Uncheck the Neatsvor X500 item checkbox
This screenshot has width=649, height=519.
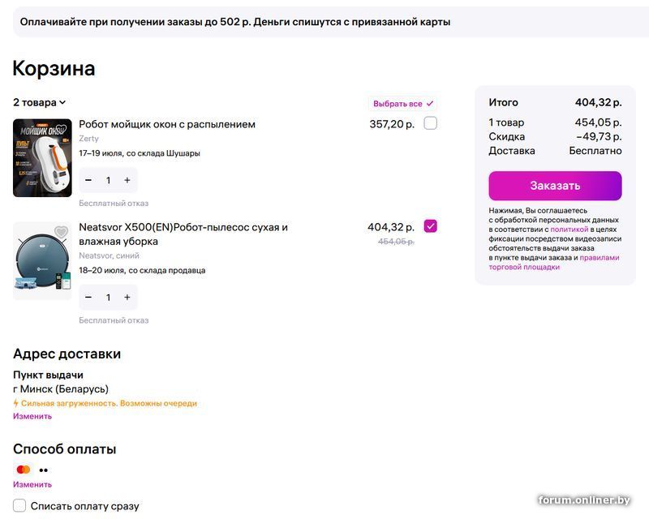coord(430,226)
